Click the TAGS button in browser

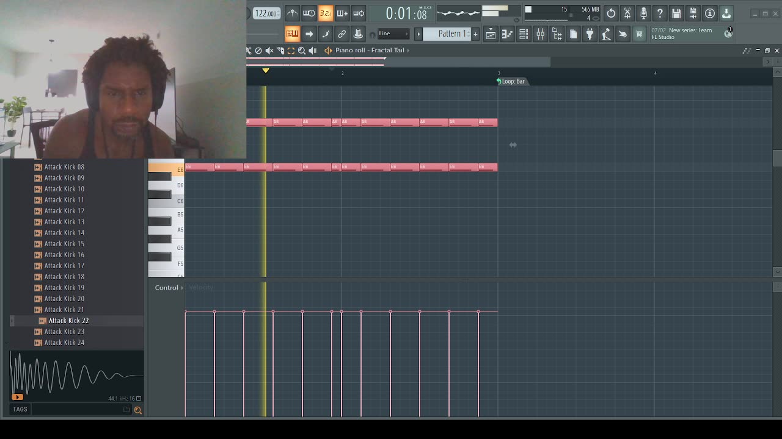(20, 409)
